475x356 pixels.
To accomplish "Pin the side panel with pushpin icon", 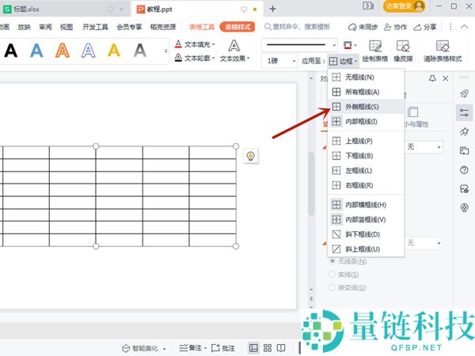I will [431, 78].
